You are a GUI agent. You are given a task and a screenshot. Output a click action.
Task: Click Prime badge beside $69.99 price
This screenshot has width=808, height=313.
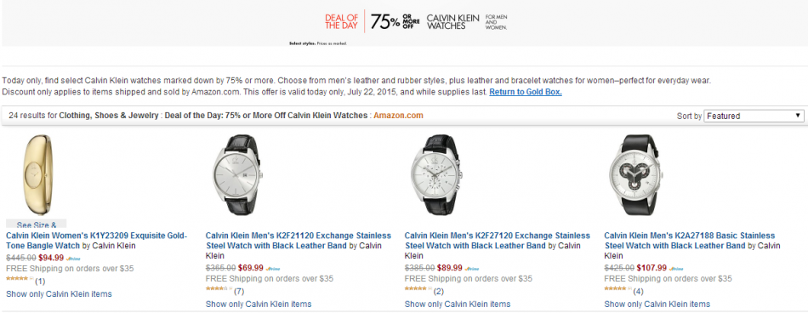tap(273, 269)
